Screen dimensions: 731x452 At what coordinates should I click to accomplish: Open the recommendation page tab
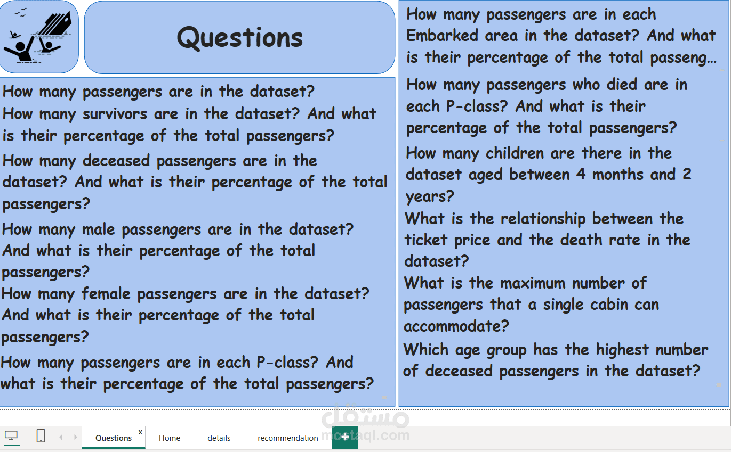pyautogui.click(x=288, y=438)
